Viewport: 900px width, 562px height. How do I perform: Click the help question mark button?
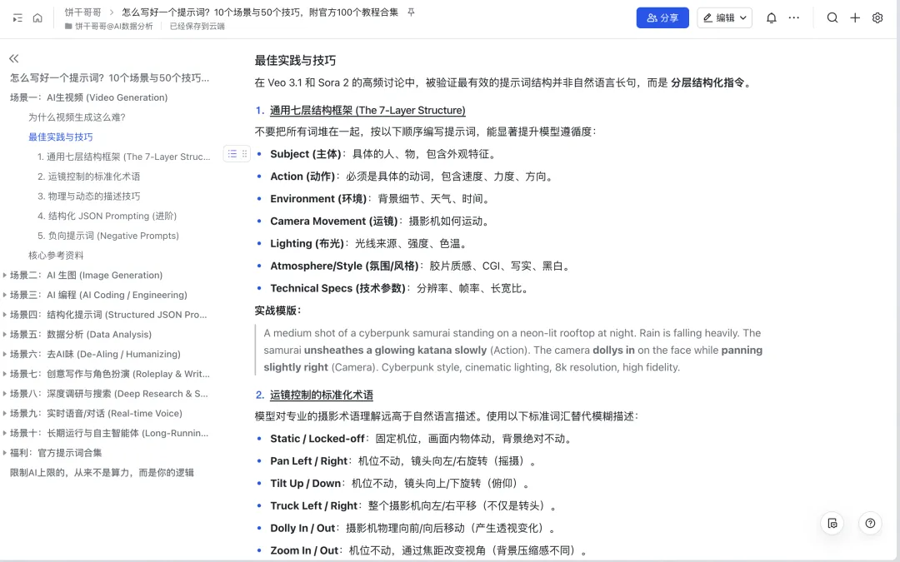click(x=870, y=523)
